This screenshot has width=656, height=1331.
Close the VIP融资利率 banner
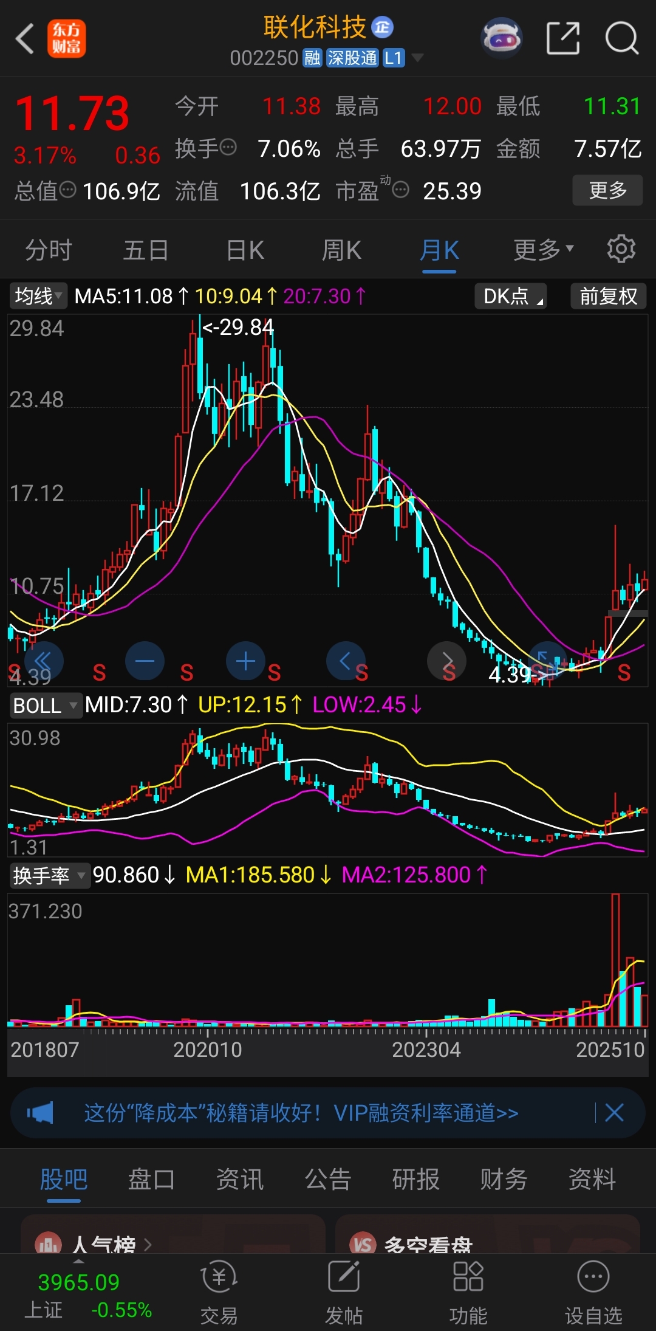coord(614,1113)
